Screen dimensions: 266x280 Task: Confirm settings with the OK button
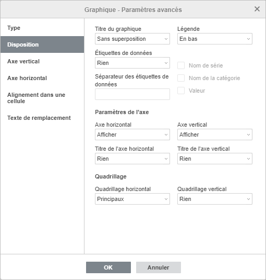coord(108,267)
